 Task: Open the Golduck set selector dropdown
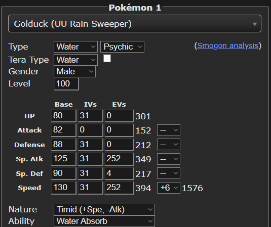[135, 24]
